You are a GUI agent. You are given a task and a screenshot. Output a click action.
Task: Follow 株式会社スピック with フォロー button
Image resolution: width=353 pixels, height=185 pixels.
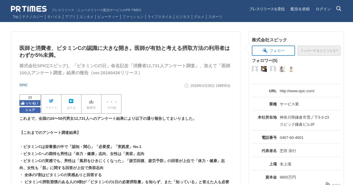[273, 51]
